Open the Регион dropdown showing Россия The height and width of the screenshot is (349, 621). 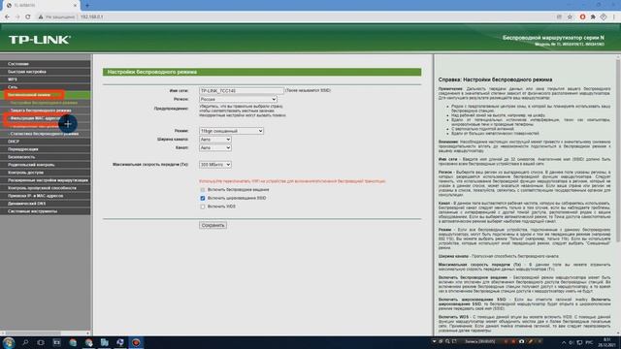[238, 99]
